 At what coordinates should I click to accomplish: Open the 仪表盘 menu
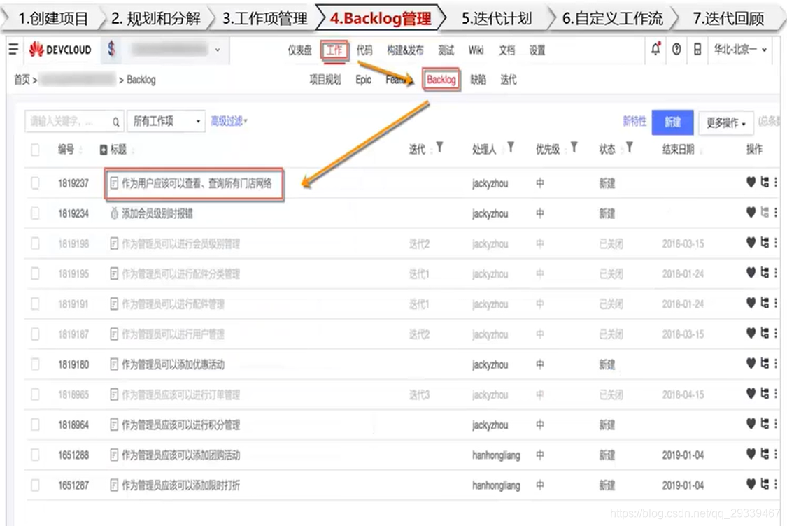coord(299,50)
